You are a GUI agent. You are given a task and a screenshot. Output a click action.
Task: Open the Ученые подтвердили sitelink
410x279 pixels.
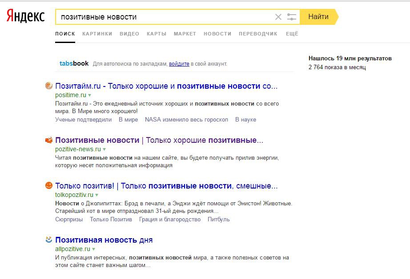[84, 120]
